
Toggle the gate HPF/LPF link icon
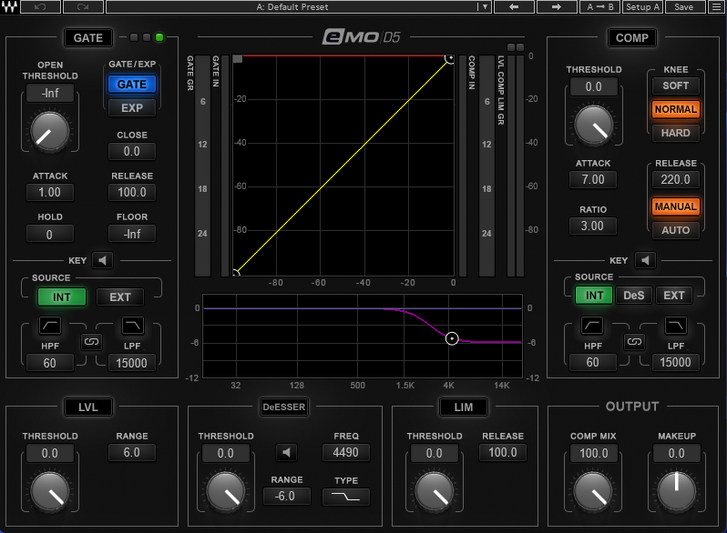[x=91, y=342]
